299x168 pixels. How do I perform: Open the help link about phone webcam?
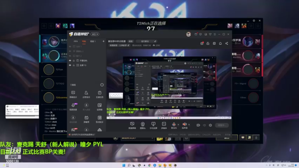tap(83, 134)
